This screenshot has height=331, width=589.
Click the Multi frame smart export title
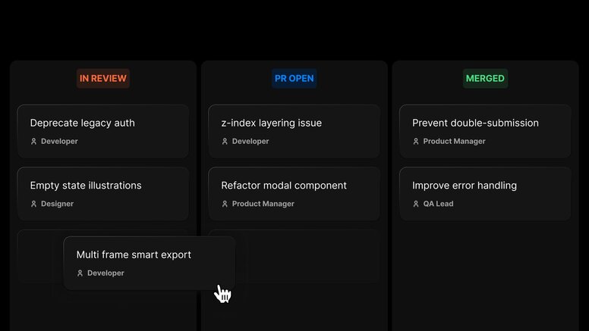point(134,255)
